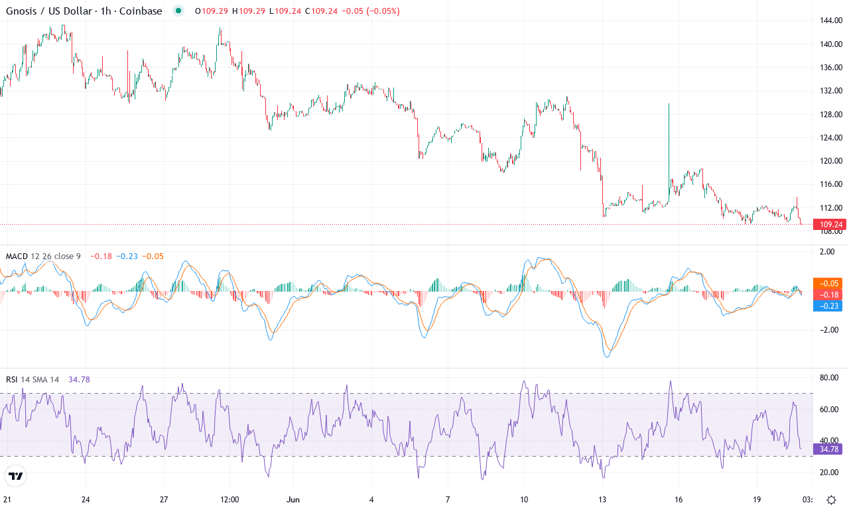
Task: Click the 10 date label on time axis
Action: pyautogui.click(x=524, y=499)
